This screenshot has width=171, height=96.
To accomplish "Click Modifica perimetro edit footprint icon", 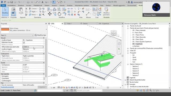I will 106,11.
